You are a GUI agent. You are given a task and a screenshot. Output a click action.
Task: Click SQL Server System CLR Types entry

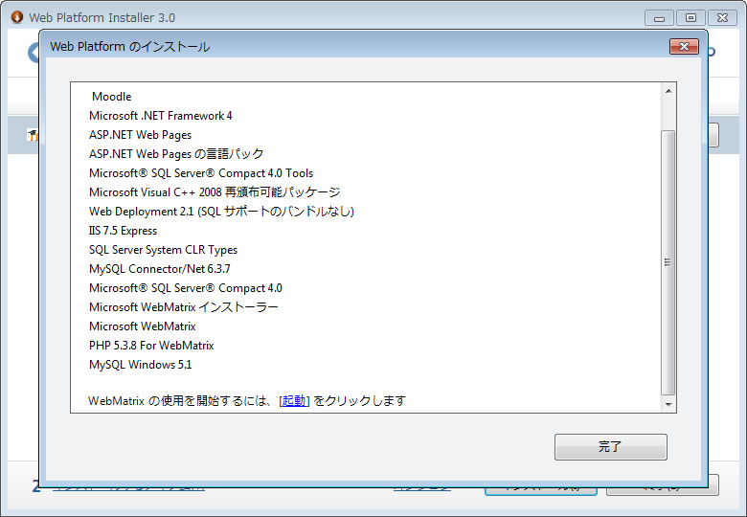(x=163, y=250)
